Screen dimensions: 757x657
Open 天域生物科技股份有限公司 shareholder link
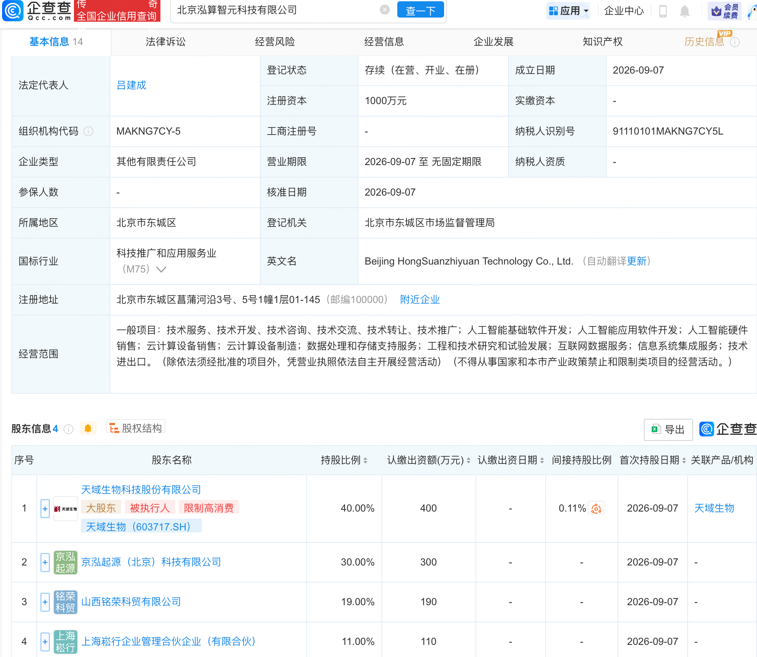pyautogui.click(x=141, y=489)
